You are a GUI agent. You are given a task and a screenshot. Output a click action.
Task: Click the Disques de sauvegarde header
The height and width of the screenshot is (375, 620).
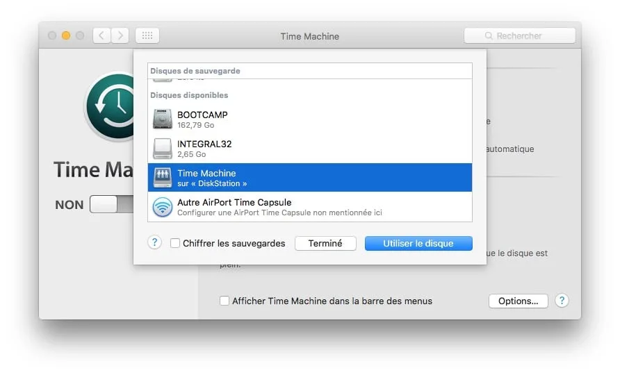[195, 71]
